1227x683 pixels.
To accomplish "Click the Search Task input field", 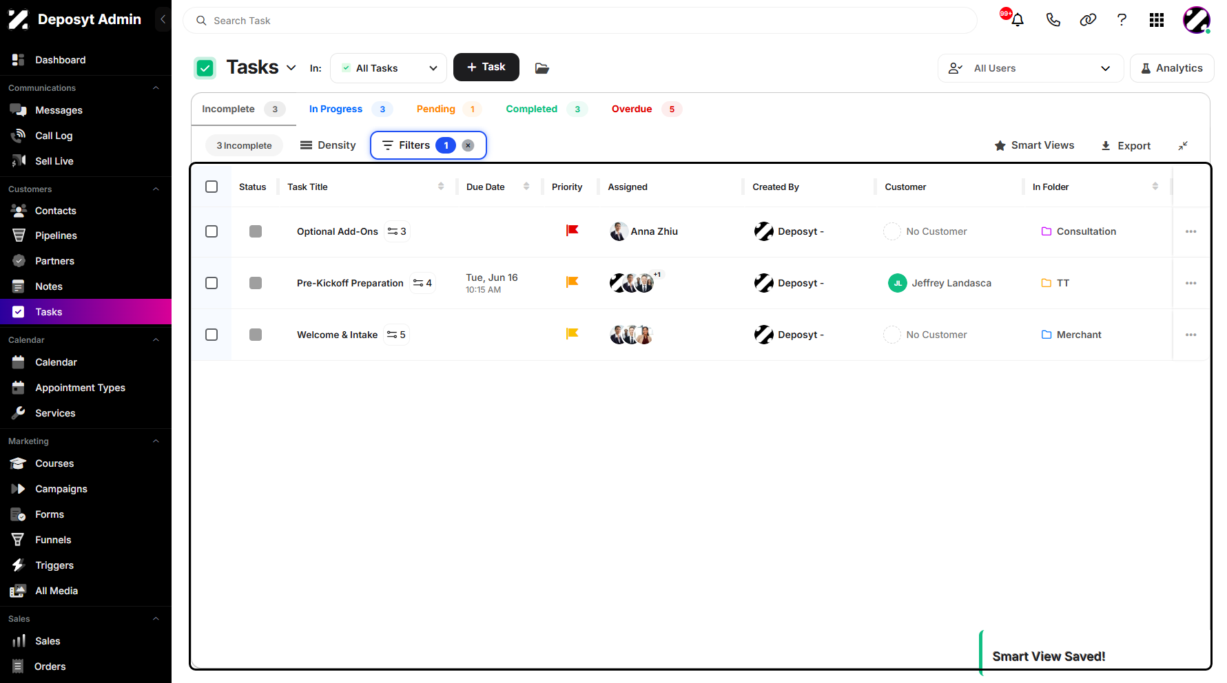I will (580, 21).
